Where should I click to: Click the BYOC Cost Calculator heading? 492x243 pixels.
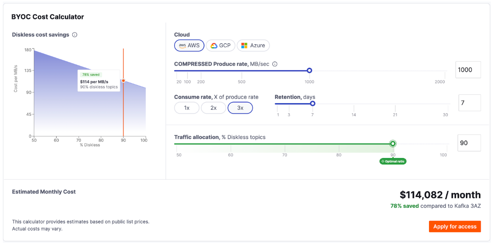click(48, 17)
